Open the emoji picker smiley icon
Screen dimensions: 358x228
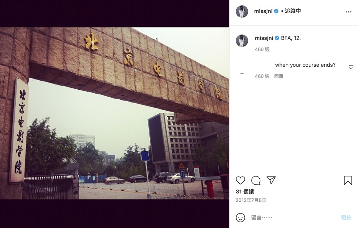tap(240, 218)
